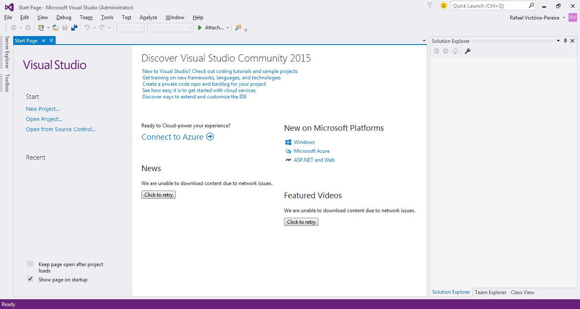Open Solution Explorer window position dropdown
This screenshot has height=309, width=580.
click(x=558, y=41)
